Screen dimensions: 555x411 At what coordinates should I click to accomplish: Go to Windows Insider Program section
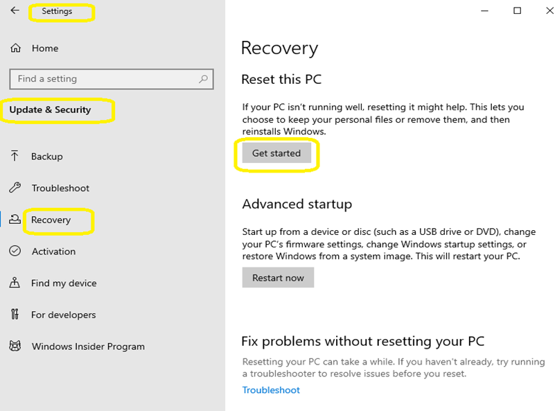point(88,347)
